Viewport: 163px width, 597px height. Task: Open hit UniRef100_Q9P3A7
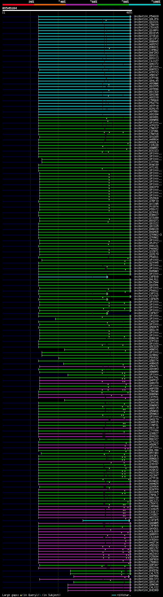click(x=146, y=565)
